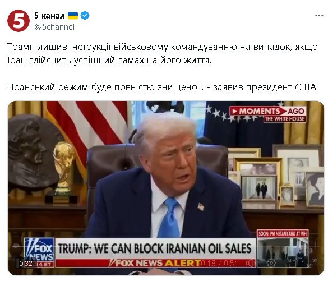Image resolution: width=328 pixels, height=281 pixels.
Task: Click the Iranian oil sales headline banner
Action: pos(155,248)
